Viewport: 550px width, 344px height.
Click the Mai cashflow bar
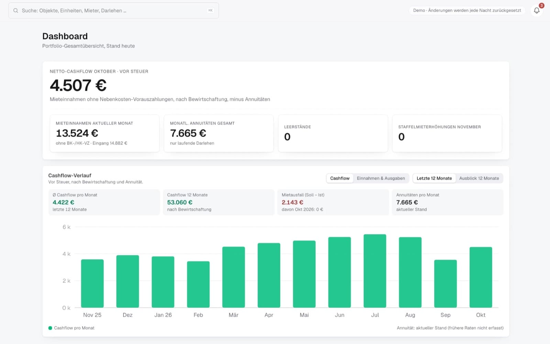tap(304, 274)
